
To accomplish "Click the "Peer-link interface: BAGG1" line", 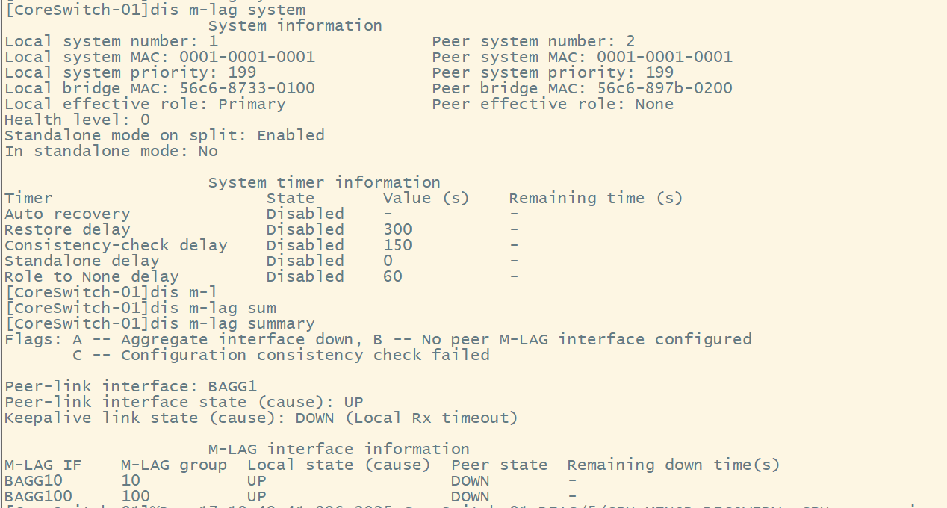I will 131,386.
